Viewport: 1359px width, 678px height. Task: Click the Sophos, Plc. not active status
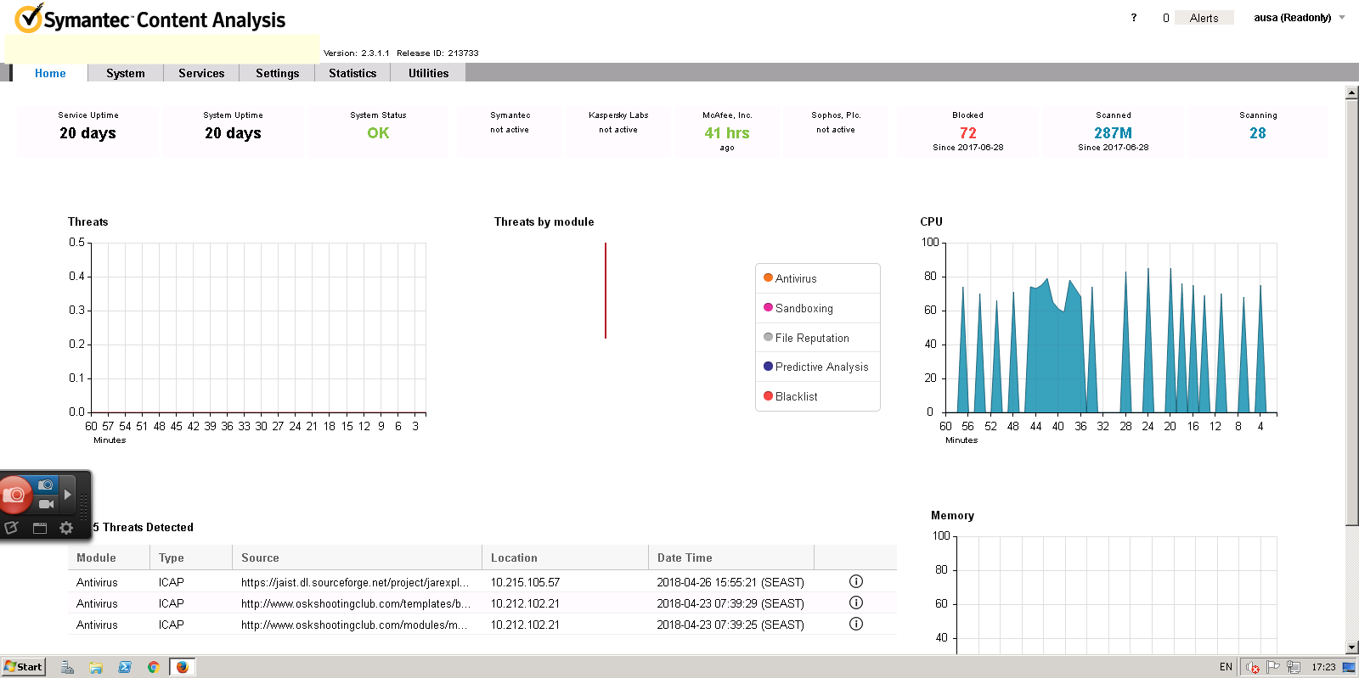[x=836, y=130]
